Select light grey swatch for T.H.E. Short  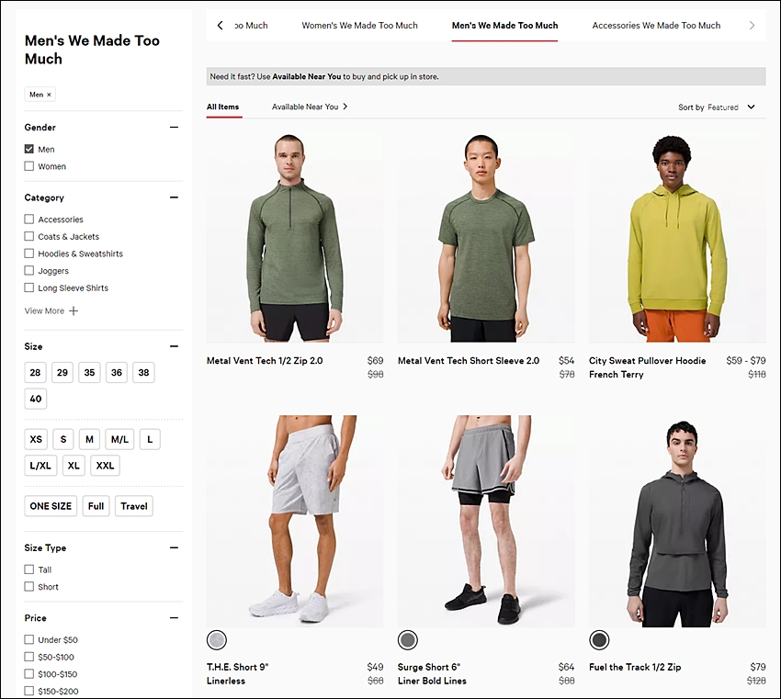pyautogui.click(x=217, y=639)
